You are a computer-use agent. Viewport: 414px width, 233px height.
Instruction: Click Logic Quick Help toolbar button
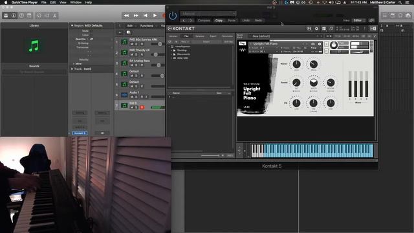tap(21, 16)
